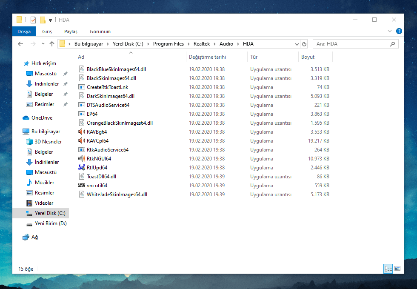Click the search magnifier icon
This screenshot has width=417, height=289.
(392, 44)
